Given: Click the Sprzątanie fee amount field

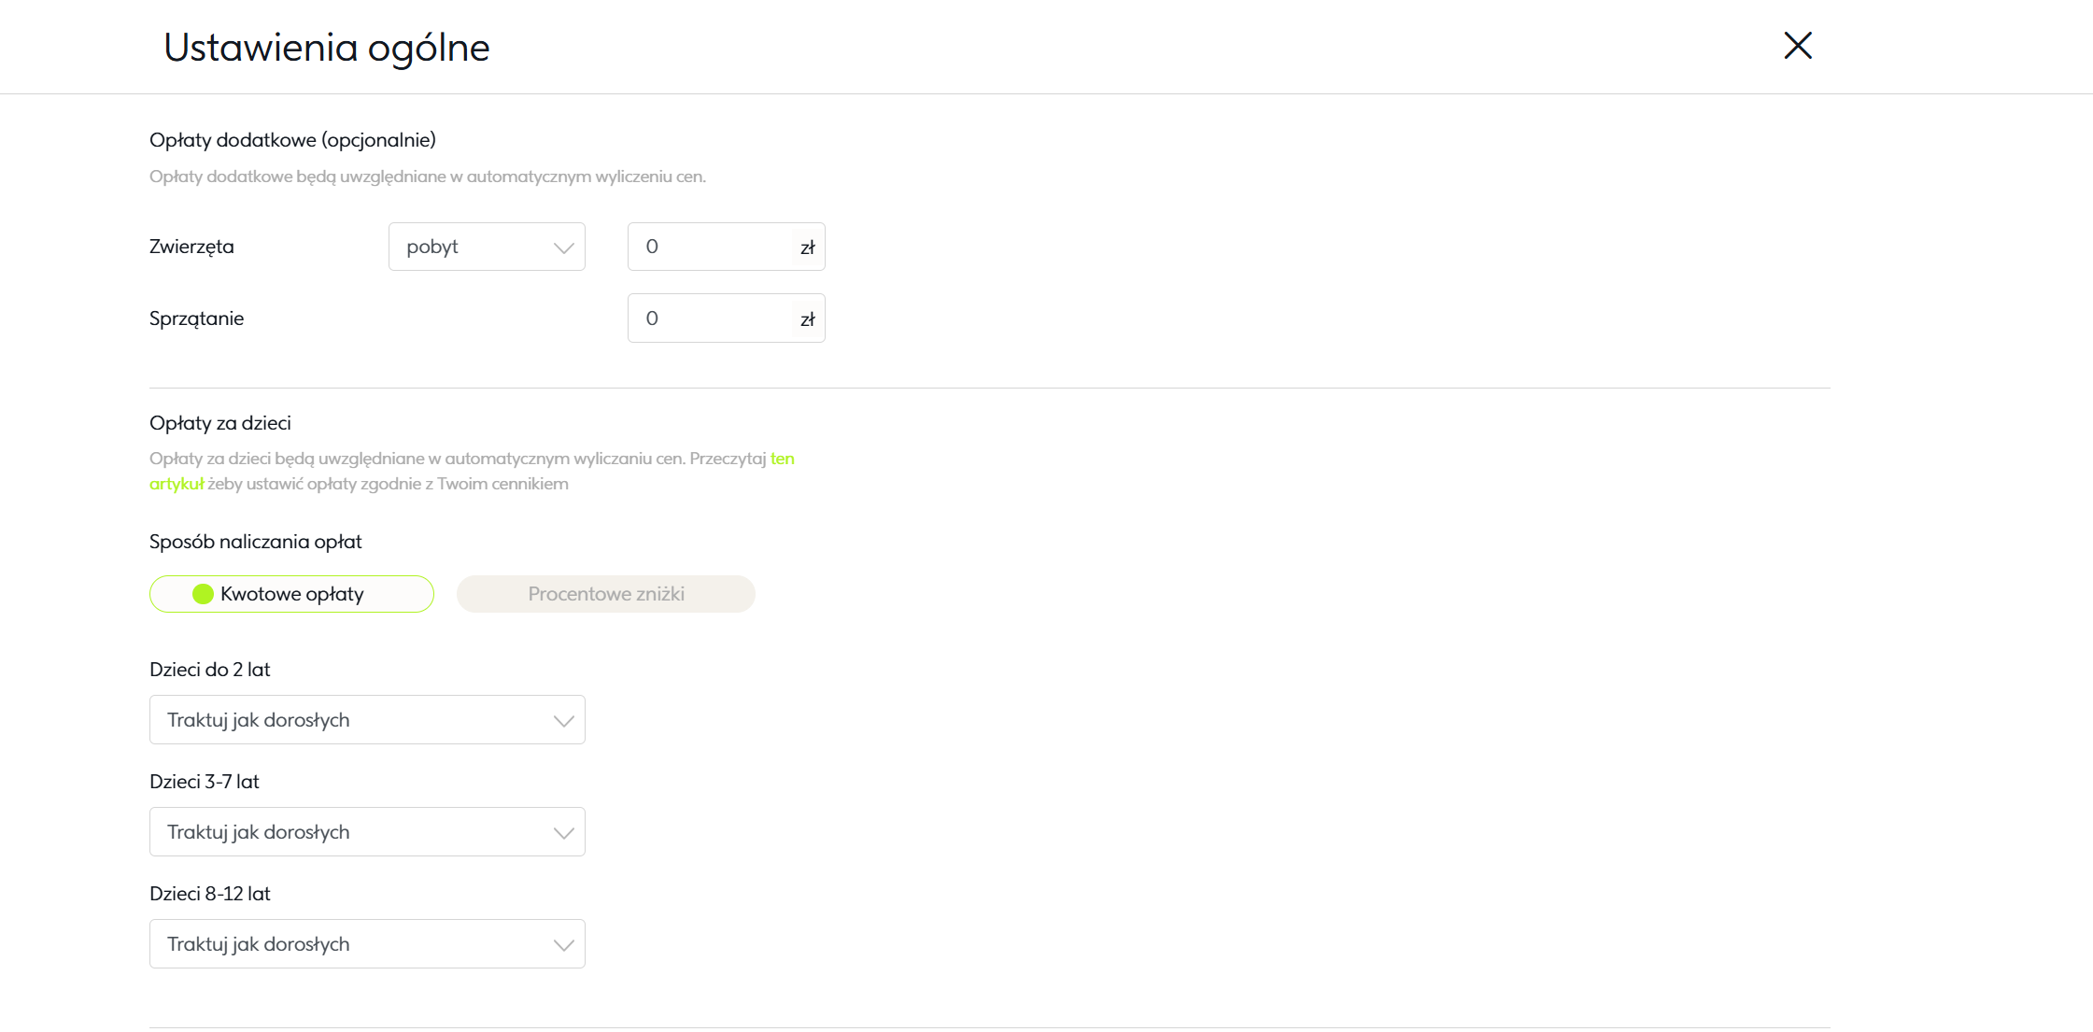Looking at the screenshot, I should tap(710, 318).
